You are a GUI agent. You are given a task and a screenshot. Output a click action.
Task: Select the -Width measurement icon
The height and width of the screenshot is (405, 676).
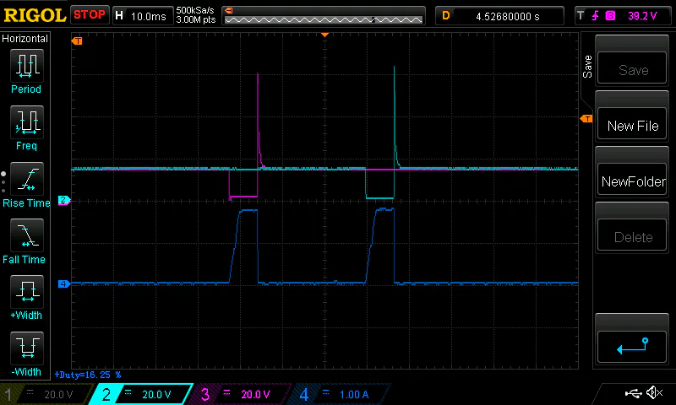pos(25,348)
